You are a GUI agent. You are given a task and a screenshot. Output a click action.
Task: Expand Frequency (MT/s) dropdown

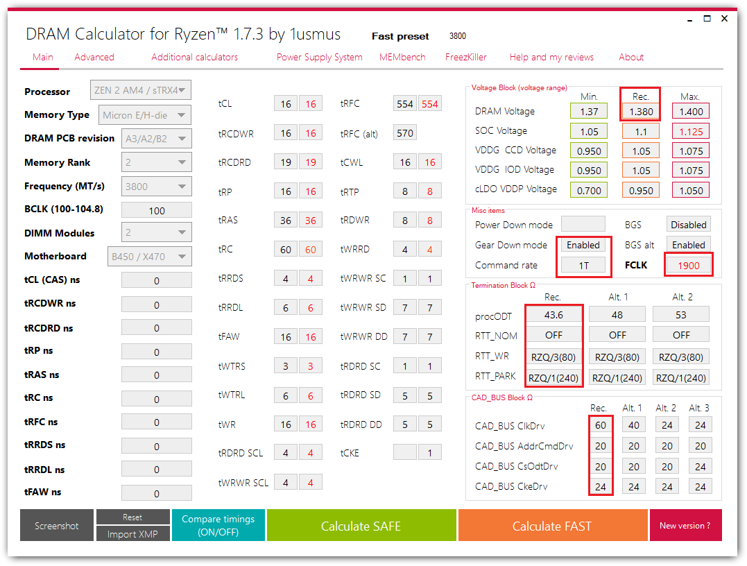coord(156,187)
